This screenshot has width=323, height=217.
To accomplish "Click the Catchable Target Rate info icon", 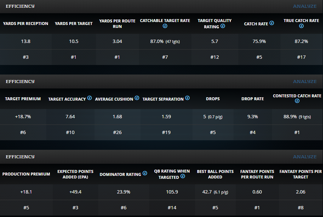I will [x=165, y=26].
